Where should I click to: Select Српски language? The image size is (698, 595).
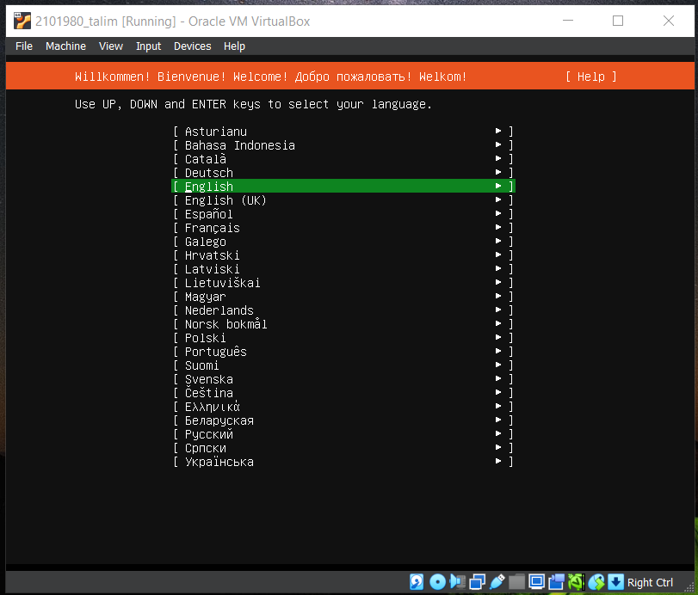coord(343,448)
